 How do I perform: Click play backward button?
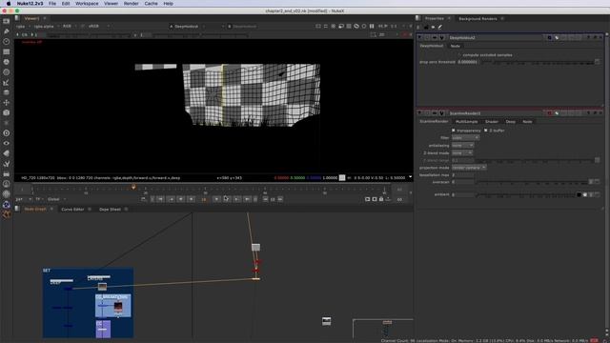click(x=191, y=199)
